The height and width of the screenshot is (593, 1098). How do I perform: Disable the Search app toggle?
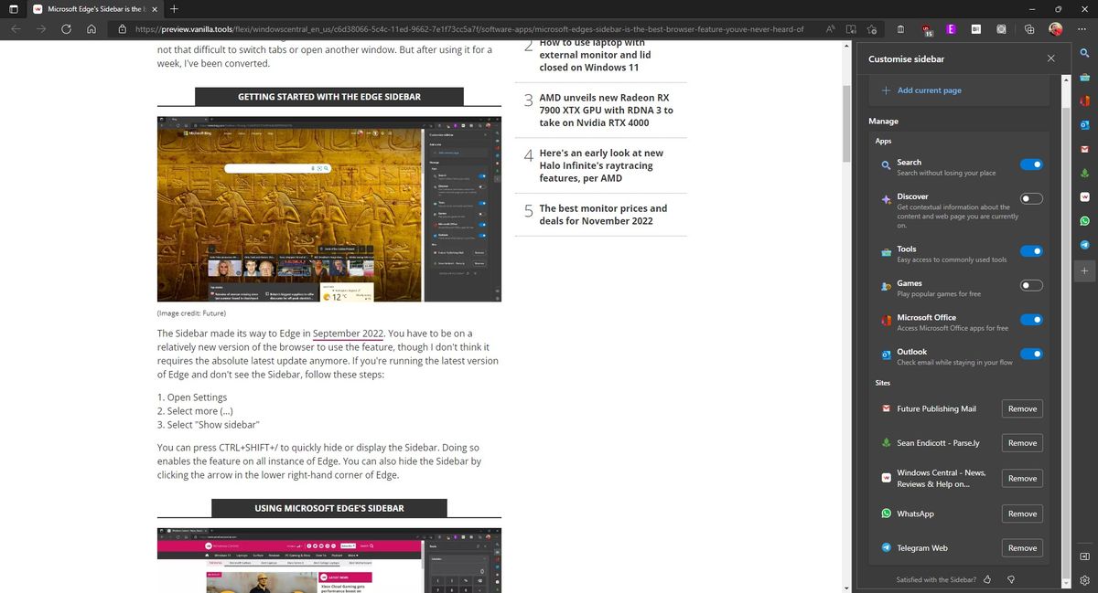[x=1033, y=164]
